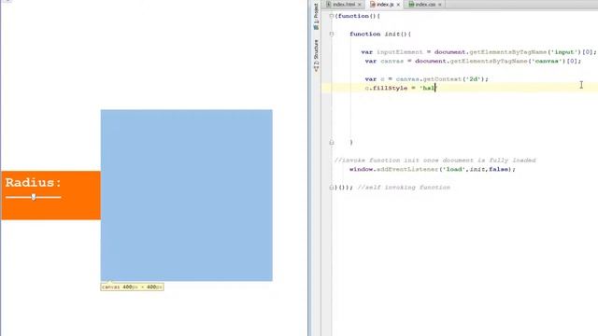Click the index.css file icon in tab
This screenshot has width=598, height=336.
[x=411, y=4]
